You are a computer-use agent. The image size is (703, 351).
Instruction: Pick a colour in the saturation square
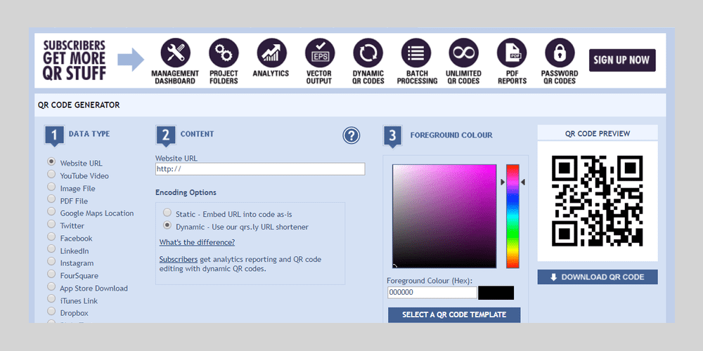tap(444, 216)
